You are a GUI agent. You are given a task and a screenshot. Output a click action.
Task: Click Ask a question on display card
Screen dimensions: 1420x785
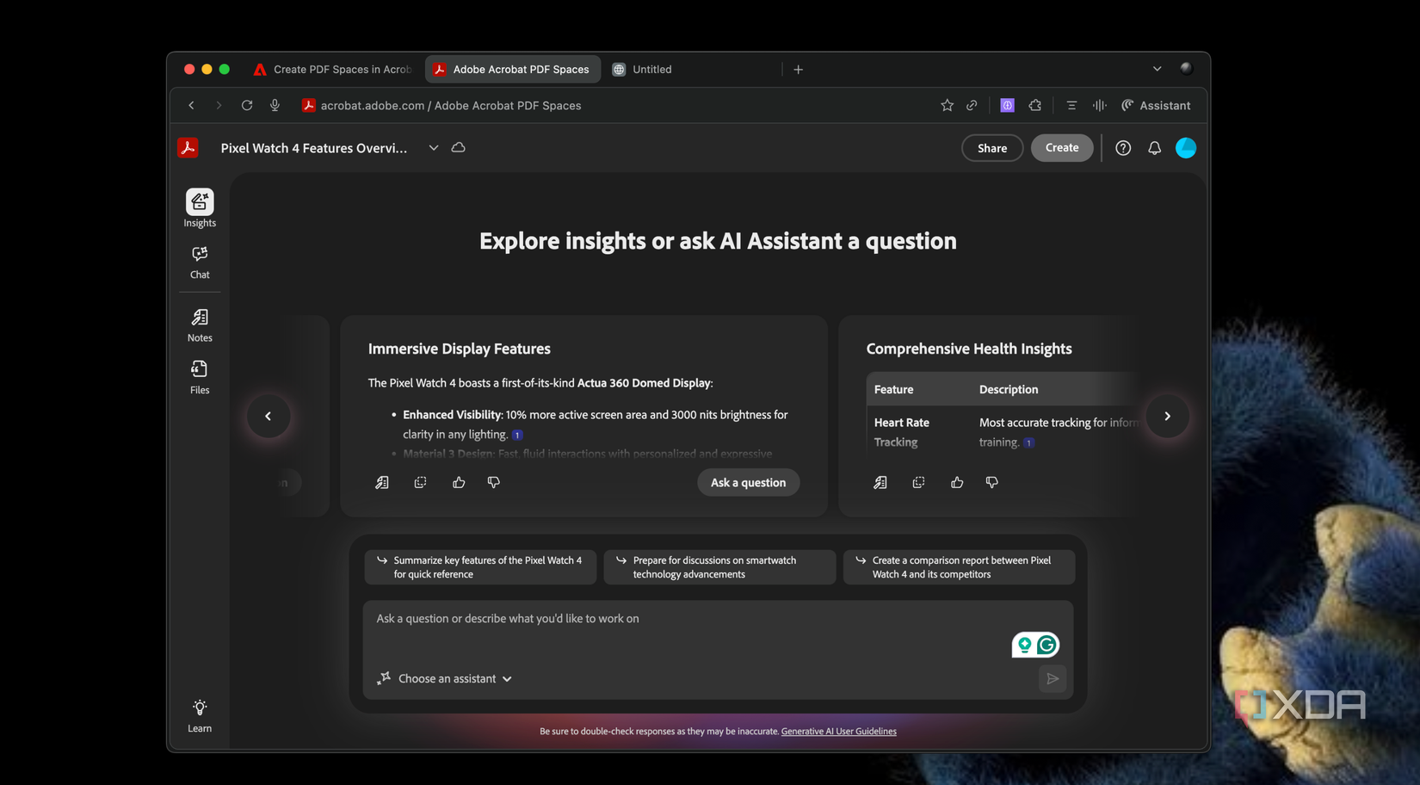click(748, 483)
